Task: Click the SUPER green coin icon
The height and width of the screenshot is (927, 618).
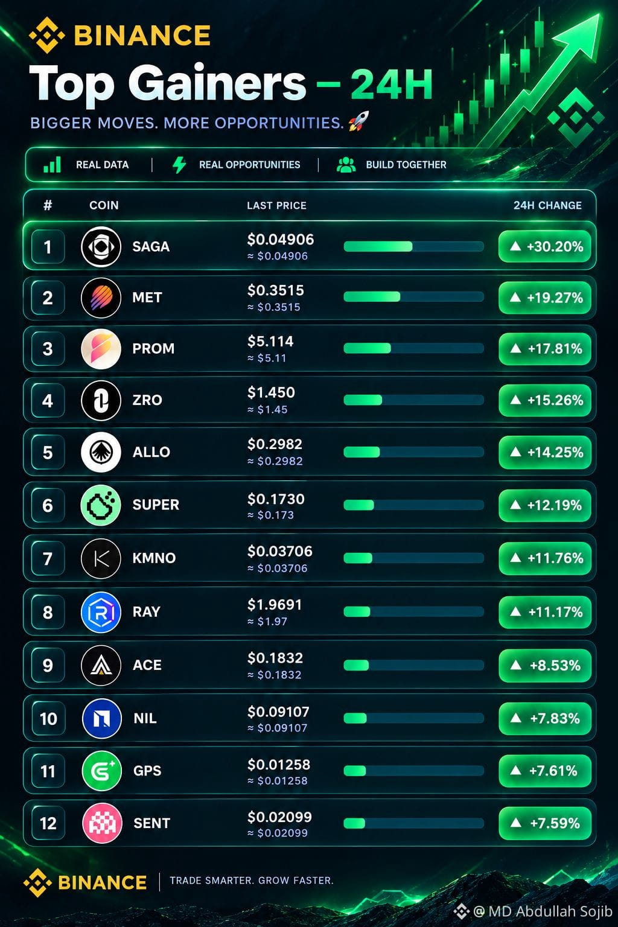Action: click(101, 505)
